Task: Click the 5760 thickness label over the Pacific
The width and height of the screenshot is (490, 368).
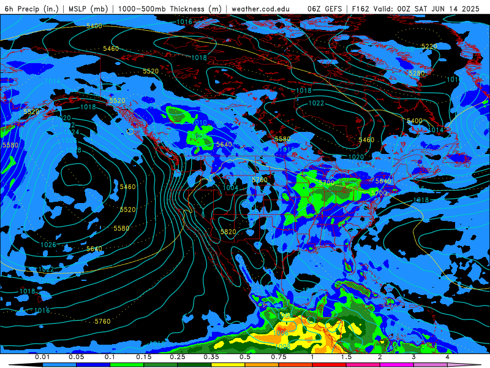Action: (x=102, y=321)
